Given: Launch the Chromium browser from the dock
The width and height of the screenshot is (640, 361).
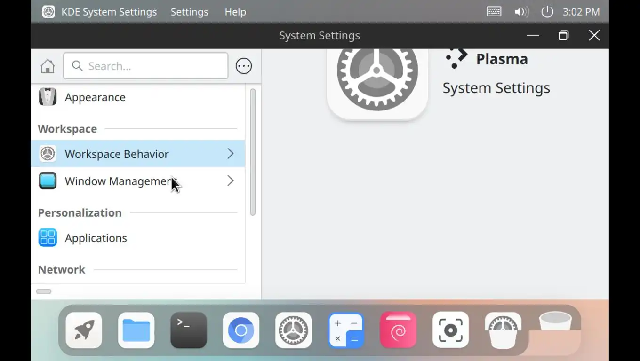Looking at the screenshot, I should click(x=241, y=330).
